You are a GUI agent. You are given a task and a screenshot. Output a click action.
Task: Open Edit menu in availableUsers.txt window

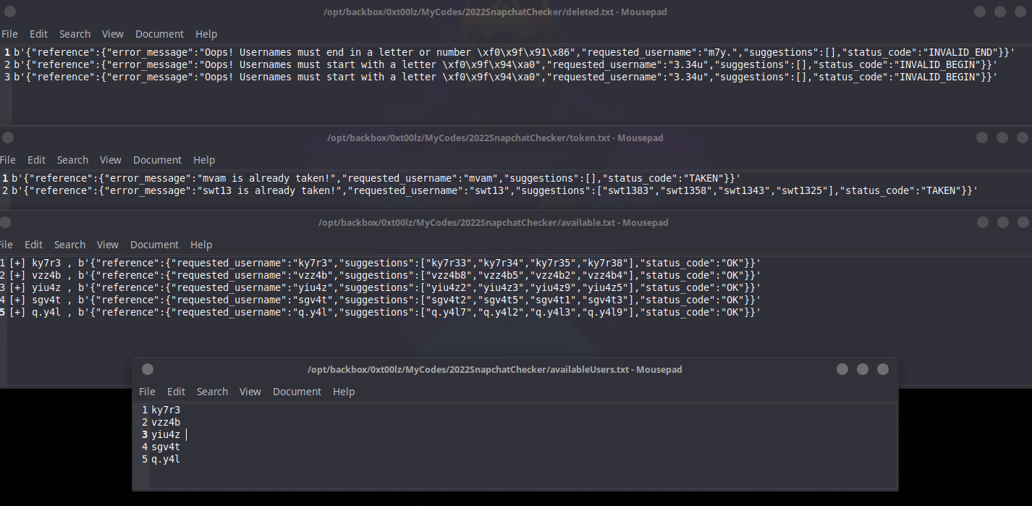176,392
